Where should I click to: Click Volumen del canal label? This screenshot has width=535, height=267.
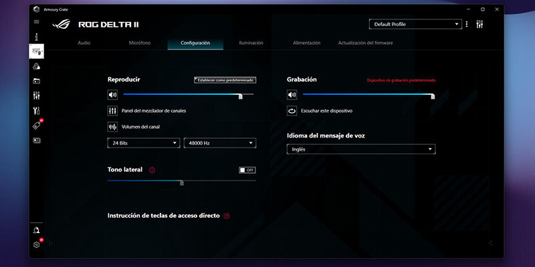pyautogui.click(x=140, y=127)
